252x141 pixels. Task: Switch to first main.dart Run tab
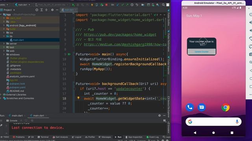[x=17, y=116]
